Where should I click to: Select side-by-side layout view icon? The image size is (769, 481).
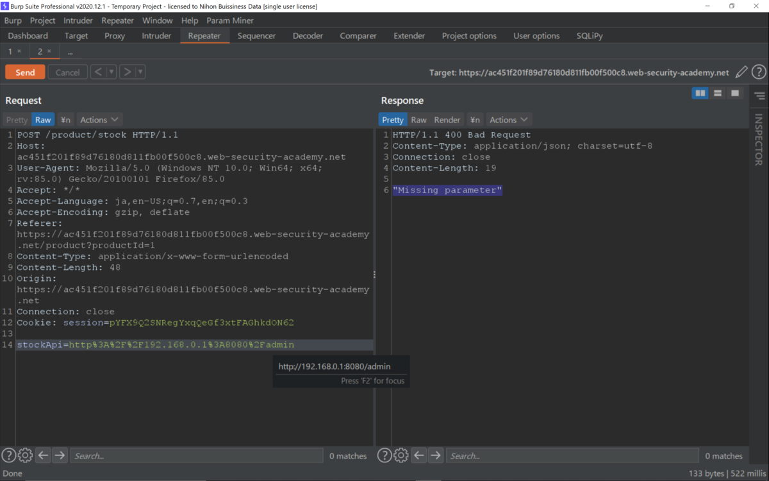(700, 94)
